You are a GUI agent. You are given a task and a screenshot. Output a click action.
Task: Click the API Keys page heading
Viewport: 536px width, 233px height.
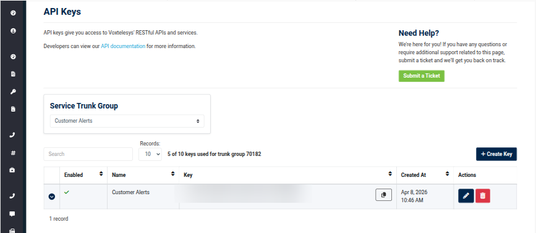tap(62, 12)
